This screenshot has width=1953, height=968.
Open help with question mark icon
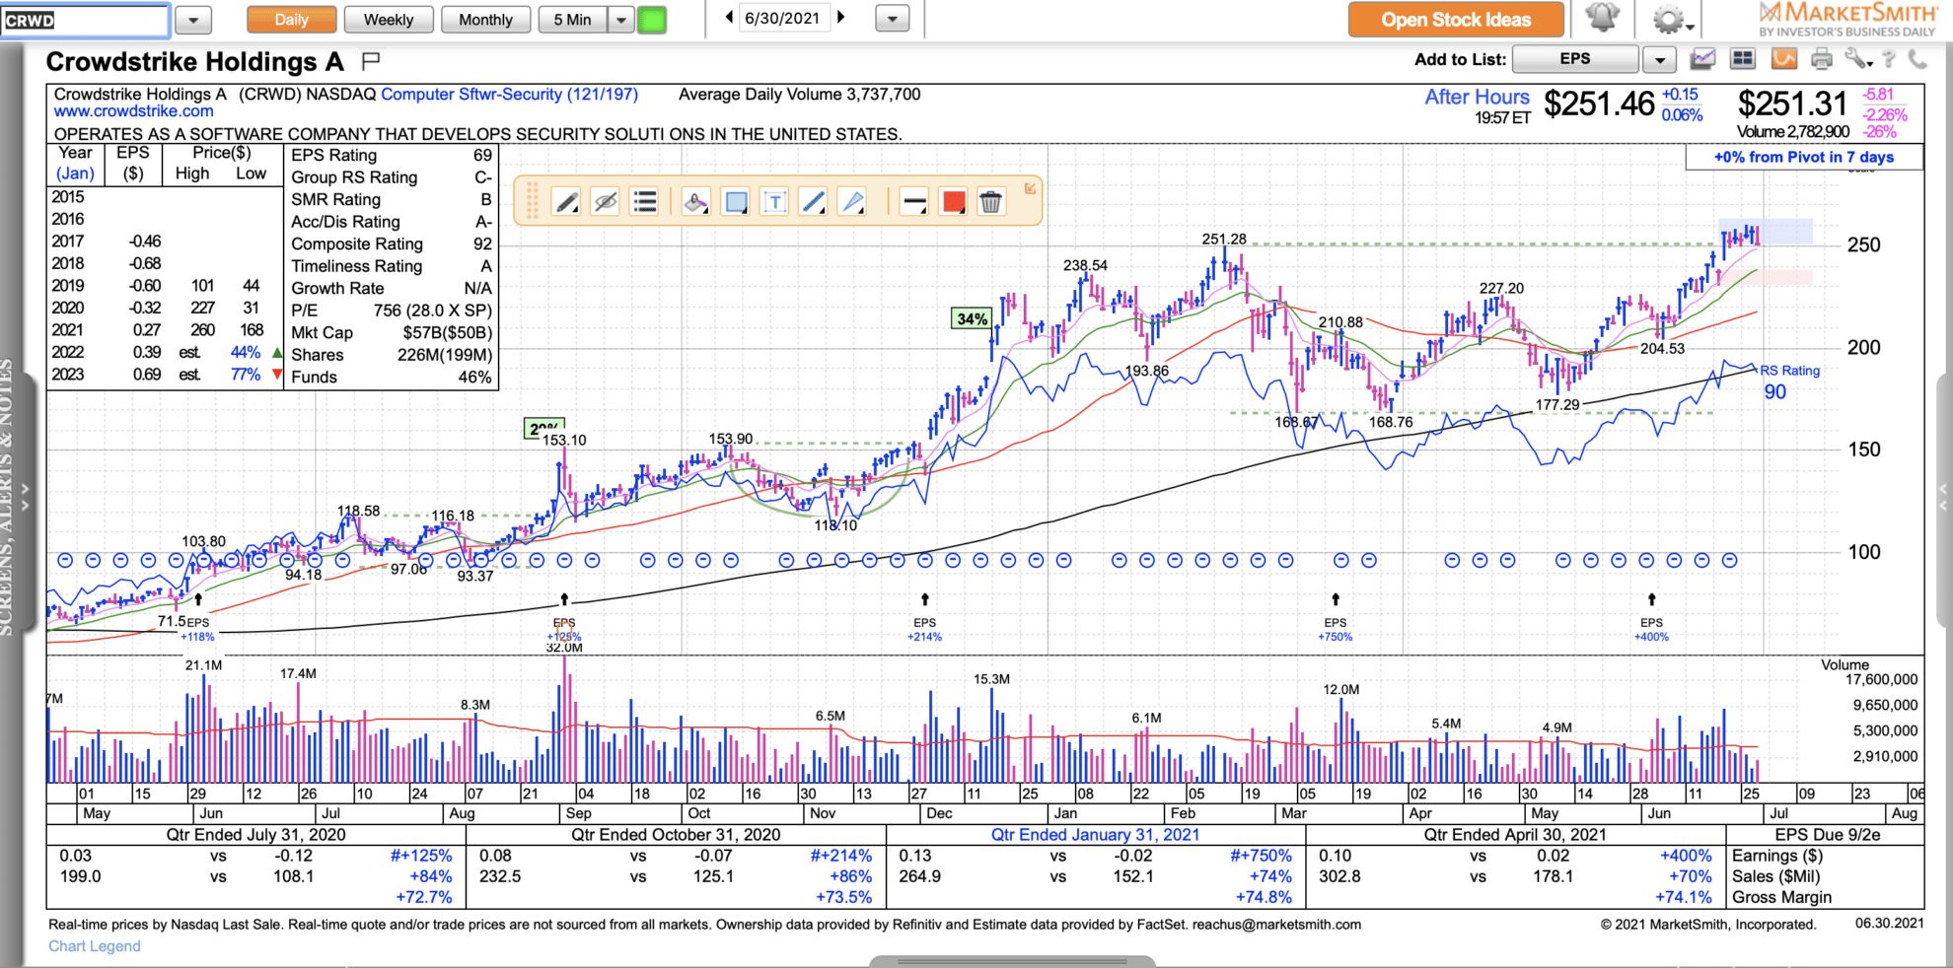pyautogui.click(x=1889, y=59)
